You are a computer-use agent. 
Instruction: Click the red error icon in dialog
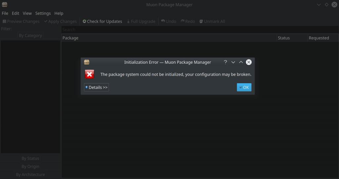point(89,74)
